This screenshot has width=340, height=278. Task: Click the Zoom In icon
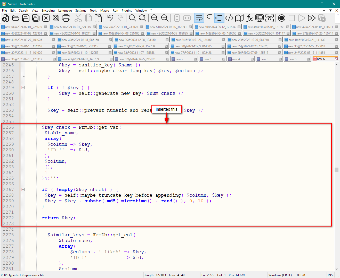[x=155, y=18]
